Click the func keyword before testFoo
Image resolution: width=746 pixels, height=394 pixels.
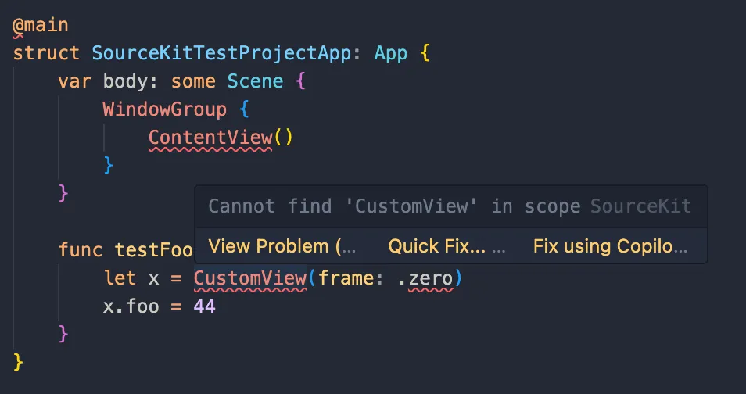coord(81,249)
